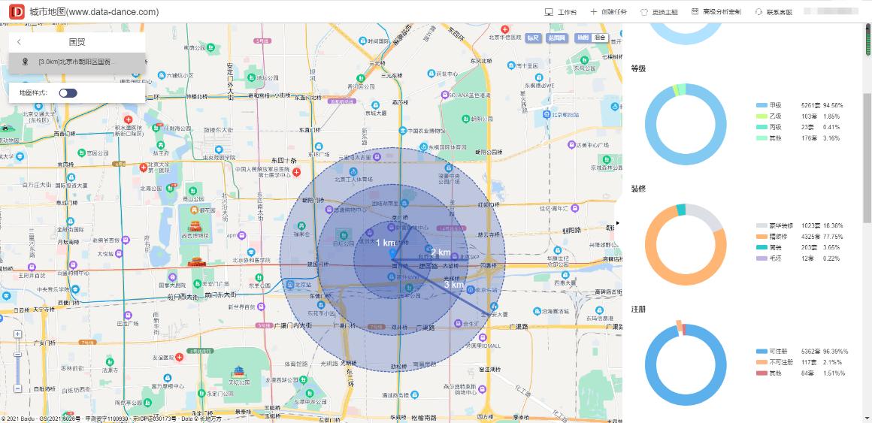The image size is (872, 423).
Task: Click the blurred user account area
Action: coord(831,11)
